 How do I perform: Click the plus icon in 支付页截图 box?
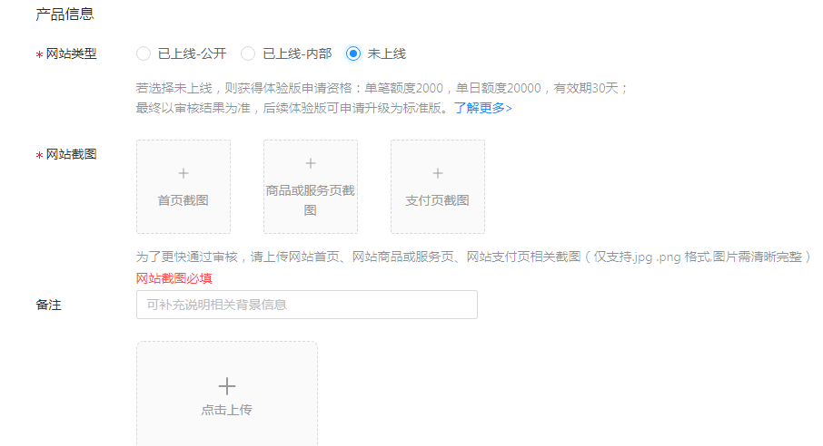coord(438,173)
